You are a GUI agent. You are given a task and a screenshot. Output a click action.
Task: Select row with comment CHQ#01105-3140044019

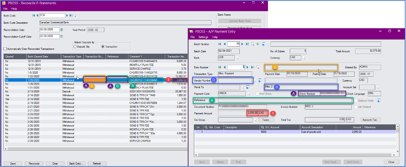pyautogui.click(x=96, y=61)
